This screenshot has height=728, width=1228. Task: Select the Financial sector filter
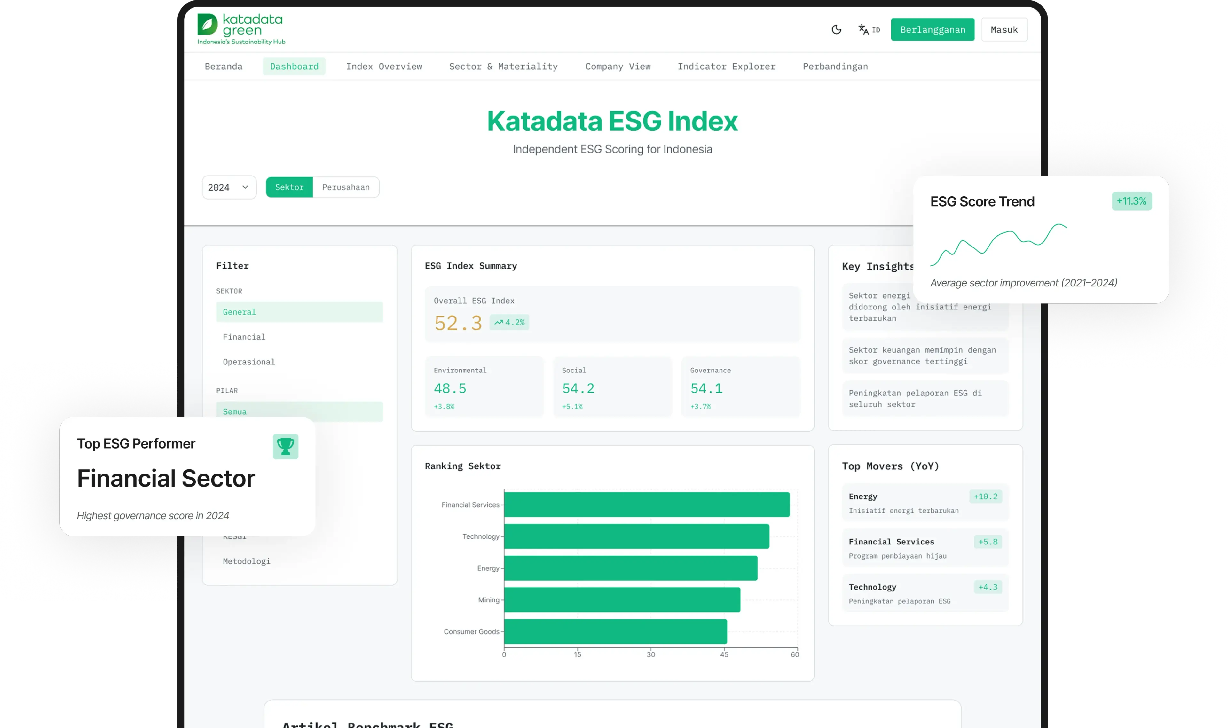244,337
